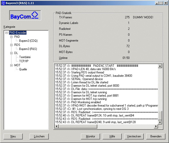Select the Quelle tree item

[x=23, y=69]
